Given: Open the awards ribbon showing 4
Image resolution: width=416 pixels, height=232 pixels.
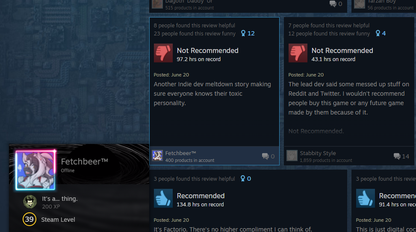Looking at the screenshot, I should [x=381, y=33].
